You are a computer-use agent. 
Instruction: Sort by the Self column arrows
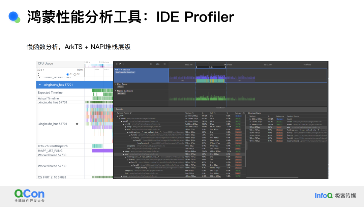215,113
